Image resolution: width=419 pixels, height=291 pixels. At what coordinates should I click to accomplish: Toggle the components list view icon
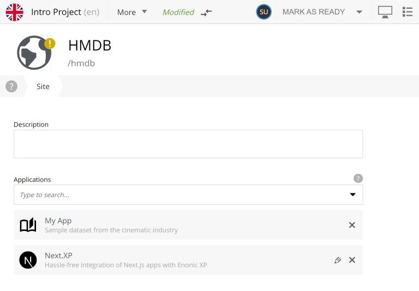click(407, 12)
